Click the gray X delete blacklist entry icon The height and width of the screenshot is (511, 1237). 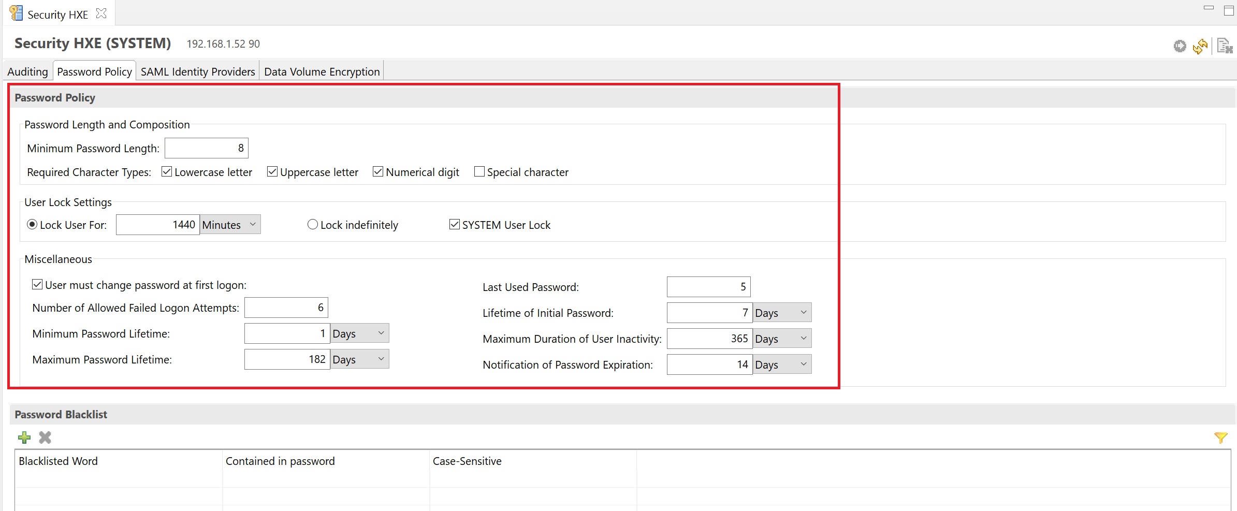coord(45,438)
